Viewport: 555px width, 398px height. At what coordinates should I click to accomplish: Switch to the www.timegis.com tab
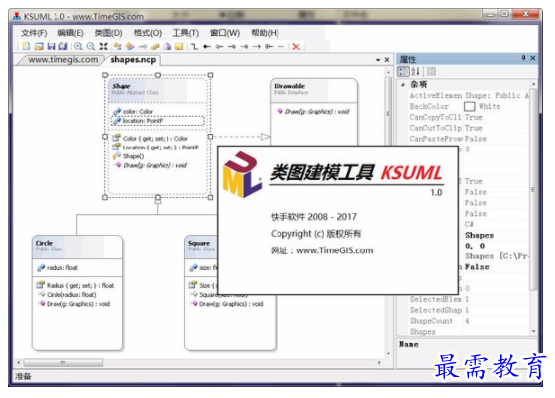click(63, 60)
